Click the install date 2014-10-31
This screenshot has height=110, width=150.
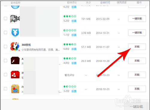pos(103,33)
